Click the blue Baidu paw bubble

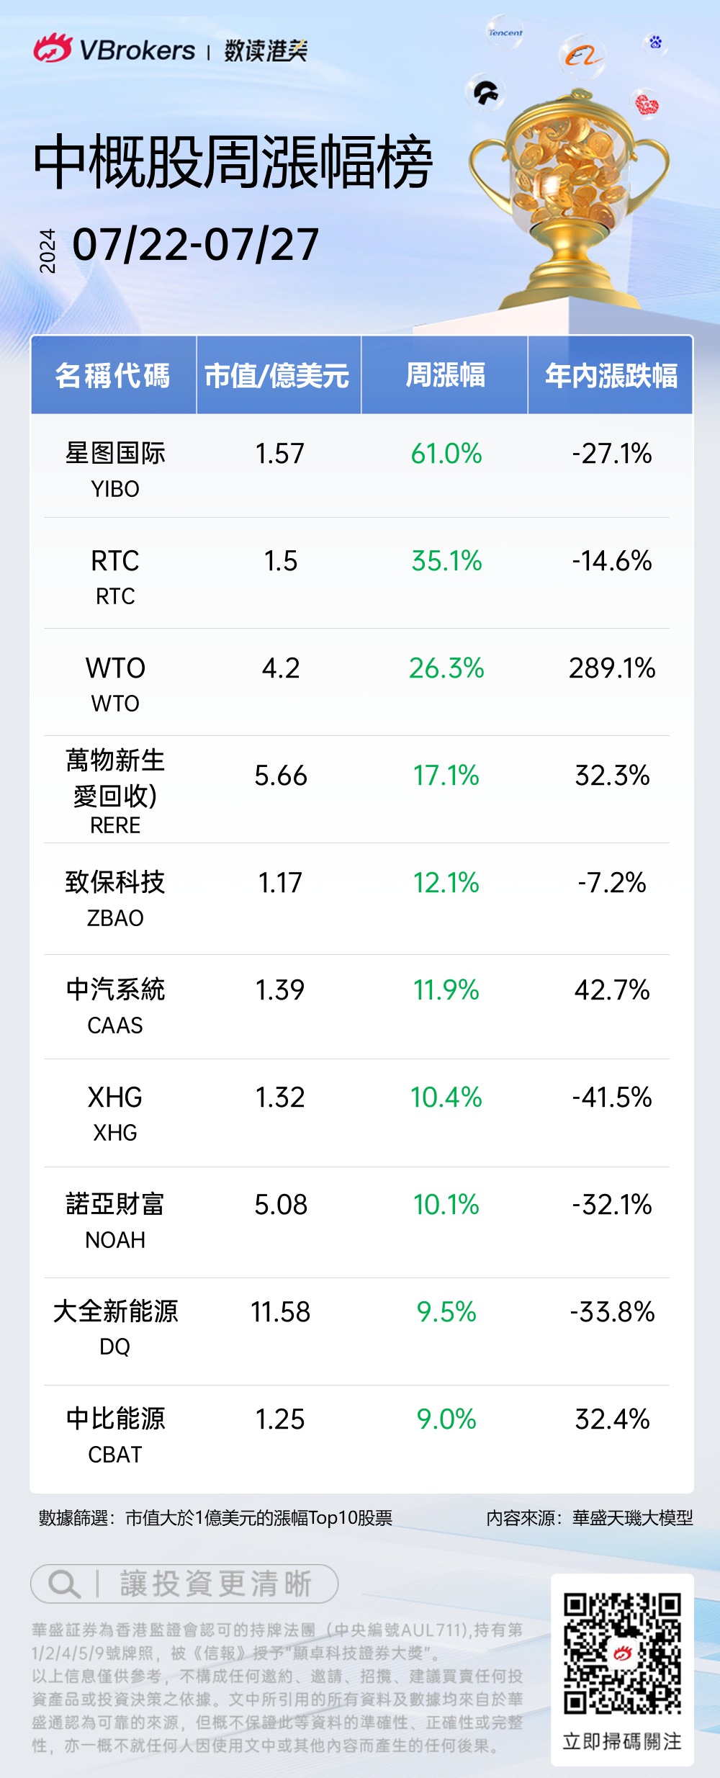pyautogui.click(x=655, y=42)
